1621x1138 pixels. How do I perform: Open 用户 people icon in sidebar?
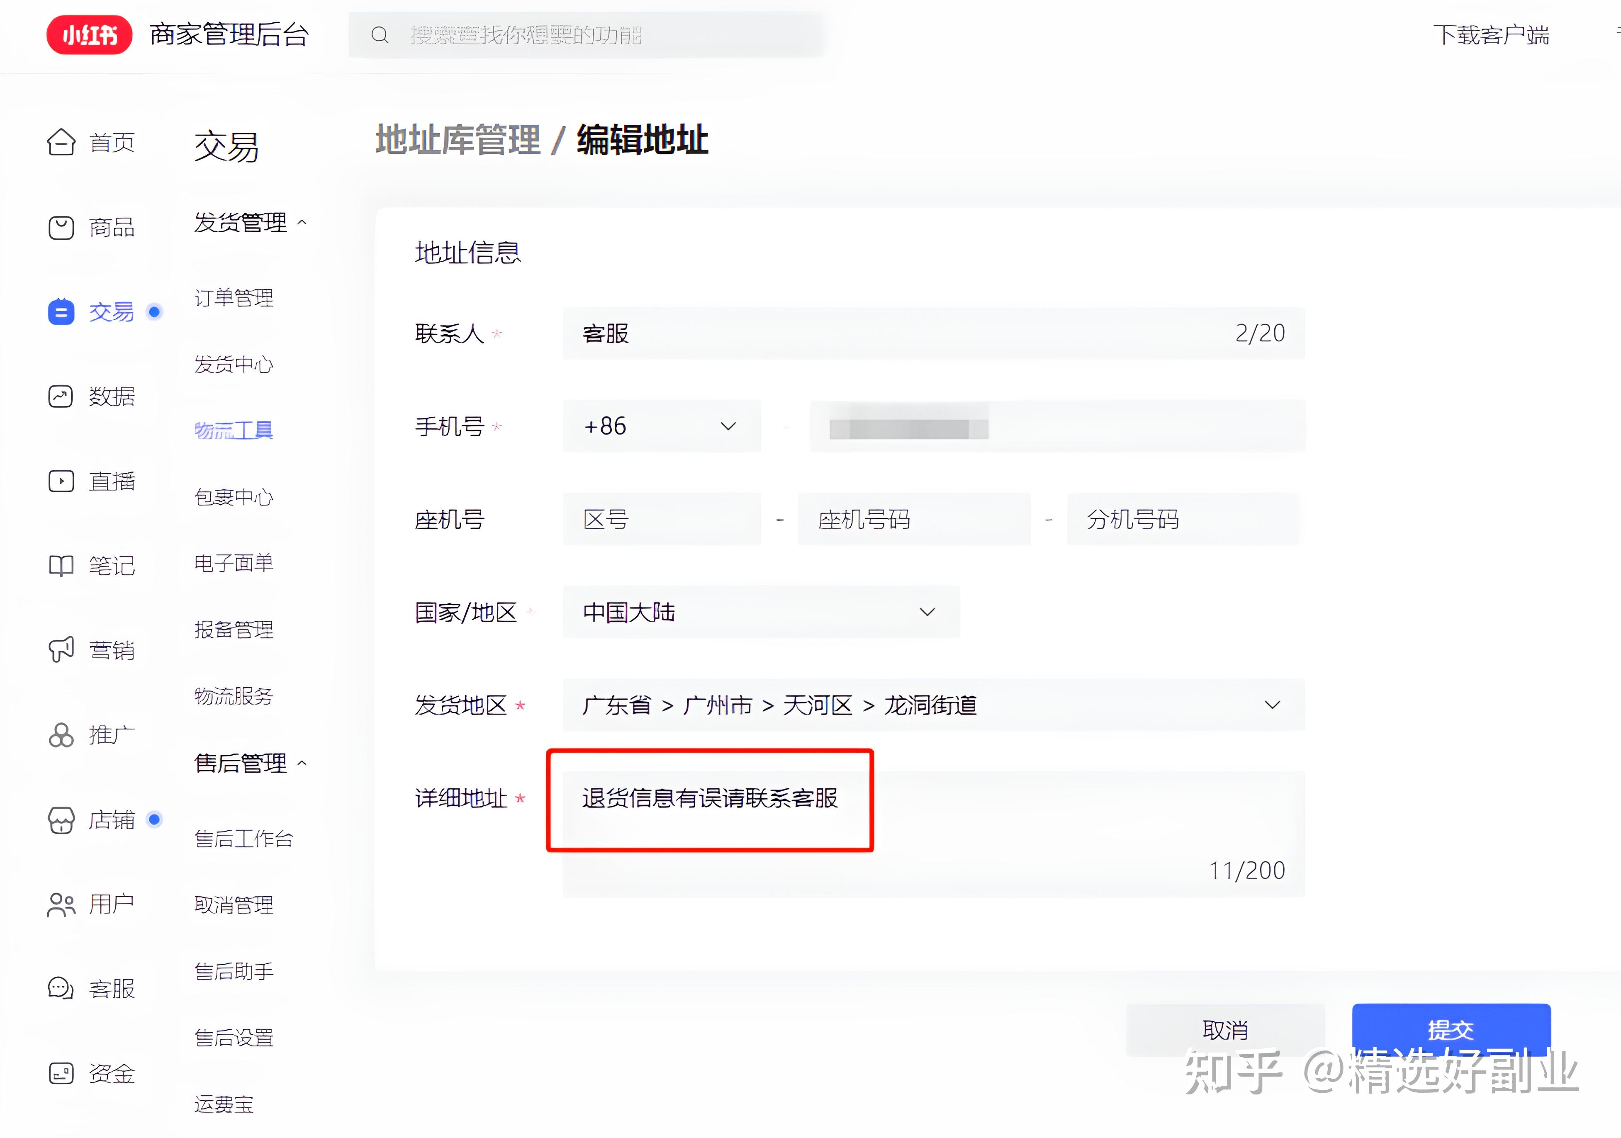click(61, 905)
